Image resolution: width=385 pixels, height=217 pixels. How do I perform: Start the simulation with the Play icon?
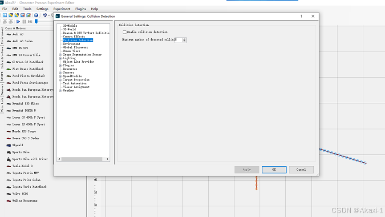18,22
